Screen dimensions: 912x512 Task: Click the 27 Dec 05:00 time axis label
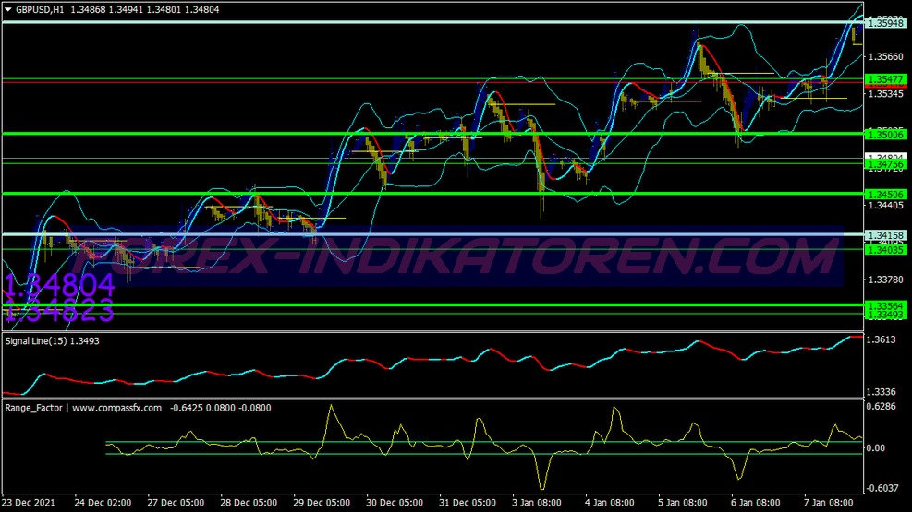point(176,502)
